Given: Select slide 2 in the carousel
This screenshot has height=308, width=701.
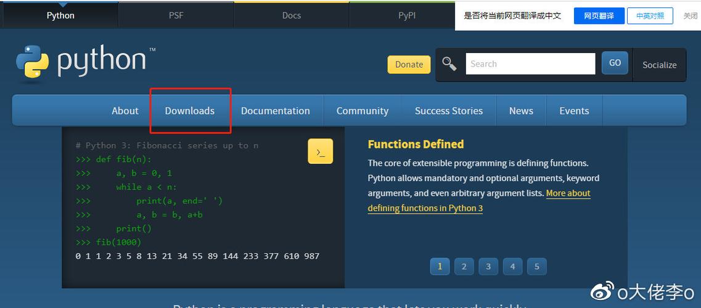Looking at the screenshot, I should click(464, 267).
